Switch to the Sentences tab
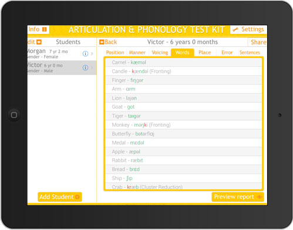This screenshot has height=230, width=293. click(250, 53)
